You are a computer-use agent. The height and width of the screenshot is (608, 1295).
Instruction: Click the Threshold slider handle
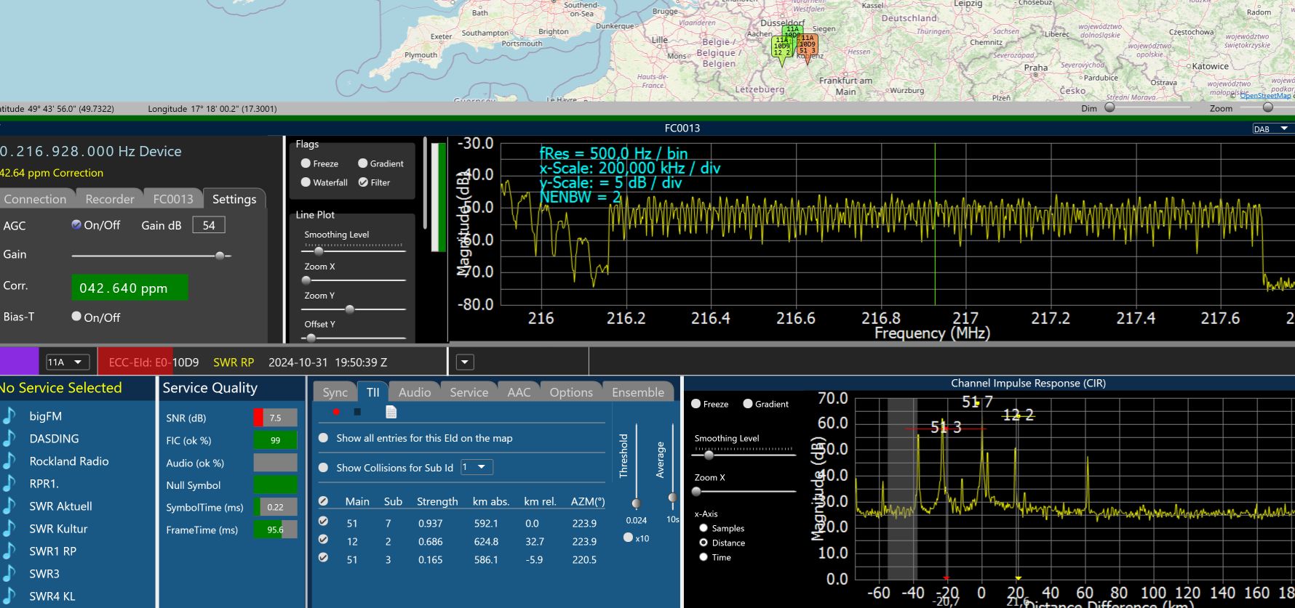[x=637, y=503]
